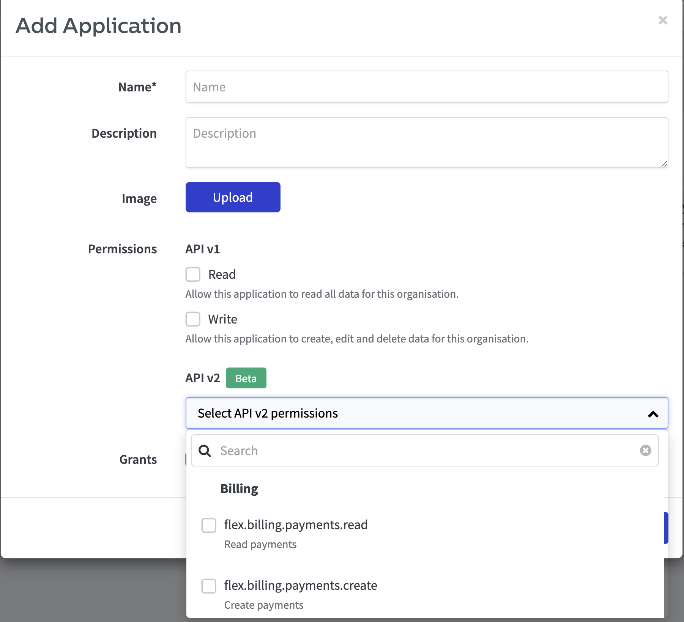Focus the permissions Search box
Viewport: 684px width, 622px height.
coord(425,451)
